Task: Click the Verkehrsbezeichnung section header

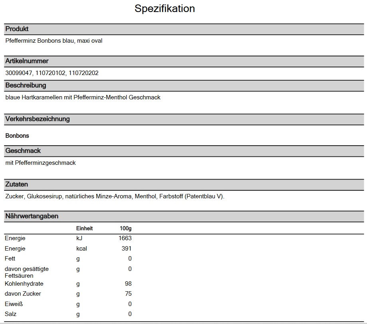Action: [x=38, y=119]
